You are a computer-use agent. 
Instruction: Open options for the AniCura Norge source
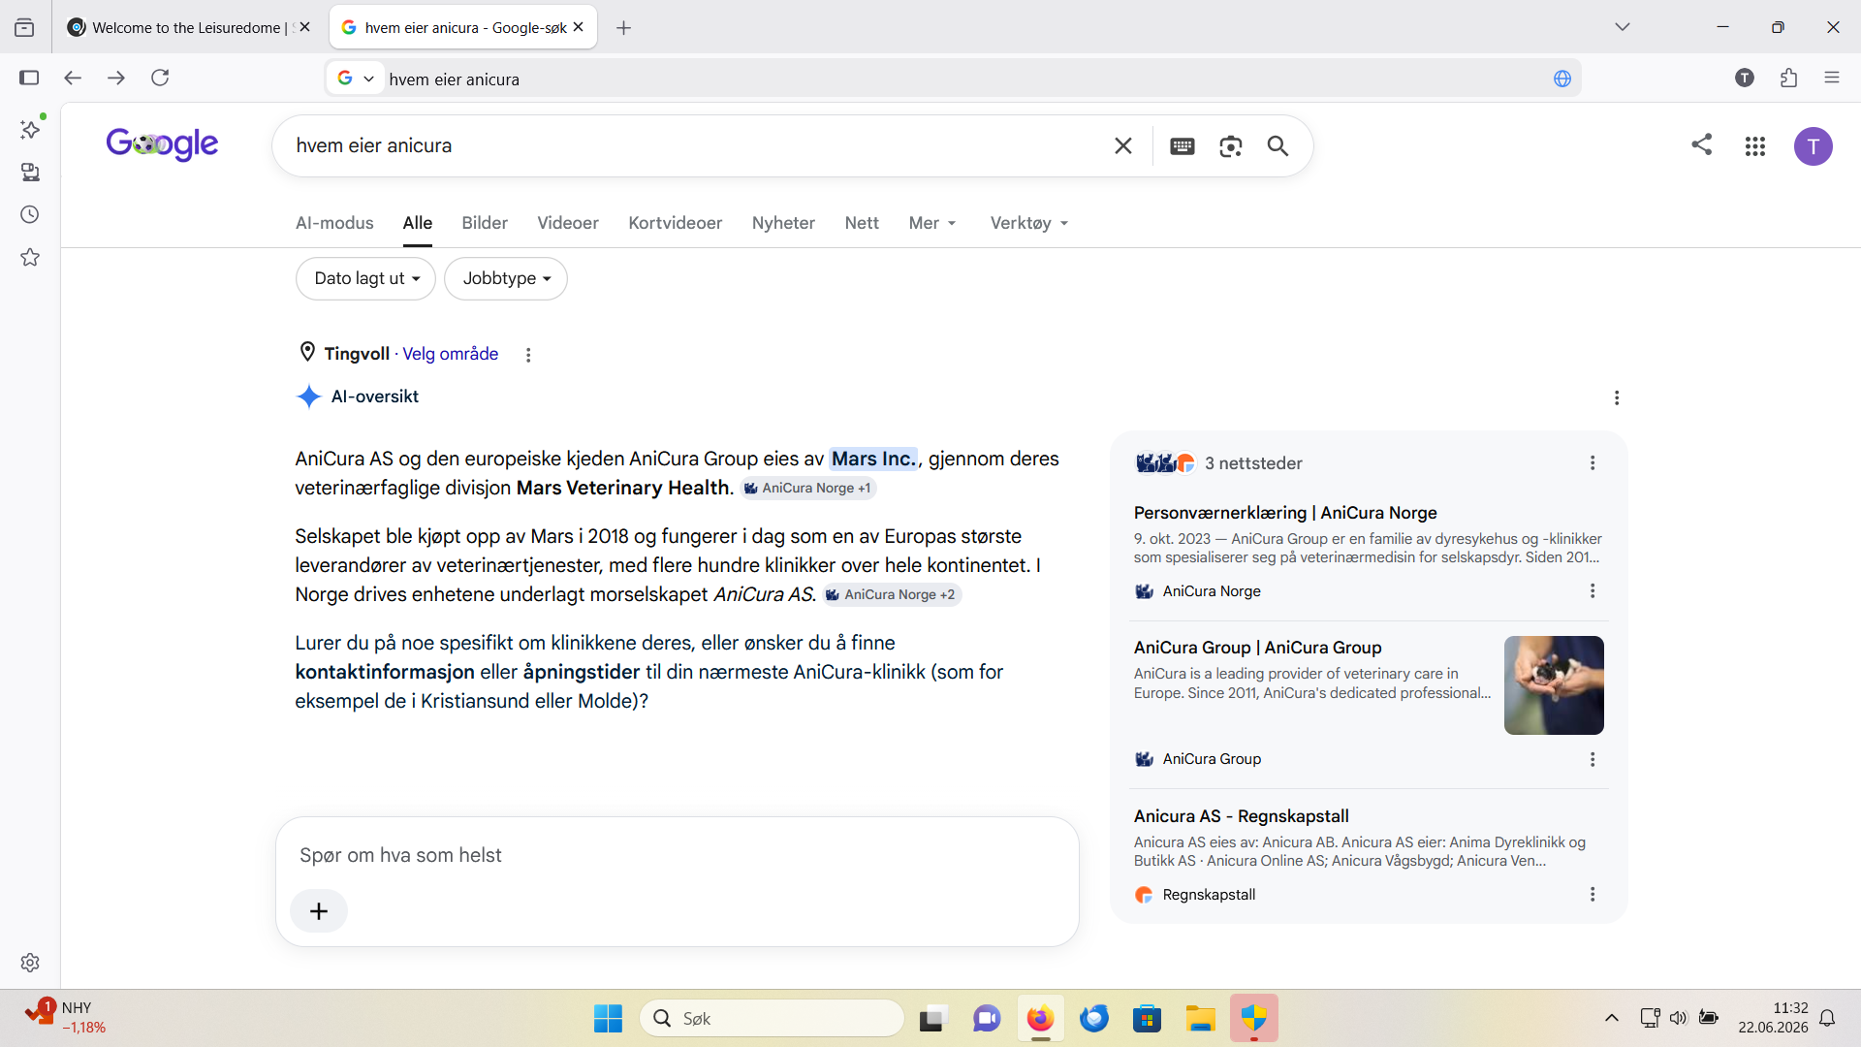[1593, 591]
